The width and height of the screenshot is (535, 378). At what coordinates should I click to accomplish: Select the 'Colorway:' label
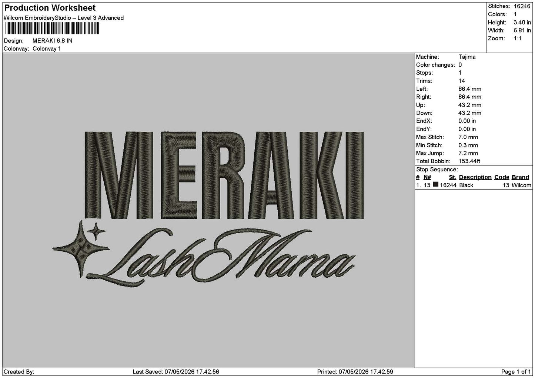click(x=16, y=49)
